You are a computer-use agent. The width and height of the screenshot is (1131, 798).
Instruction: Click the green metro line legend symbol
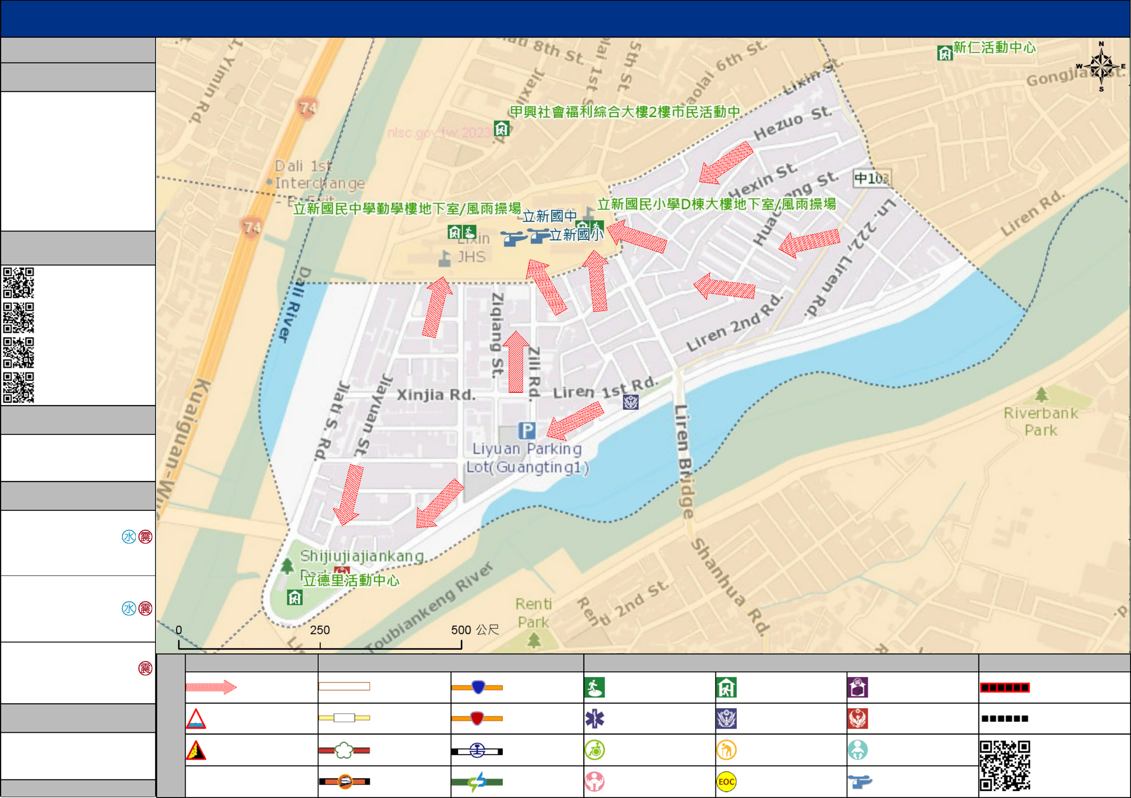pyautogui.click(x=477, y=782)
